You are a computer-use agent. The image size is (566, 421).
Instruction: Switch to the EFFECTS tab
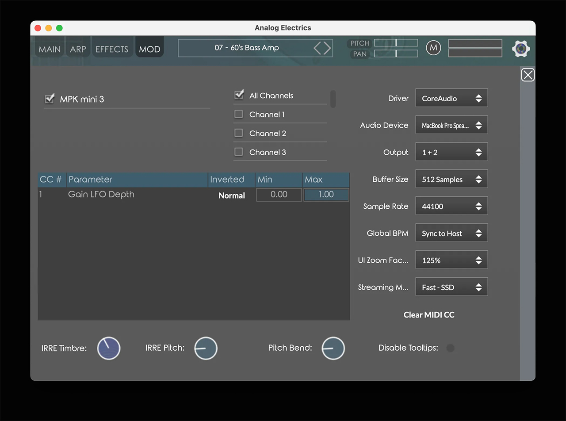[112, 49]
